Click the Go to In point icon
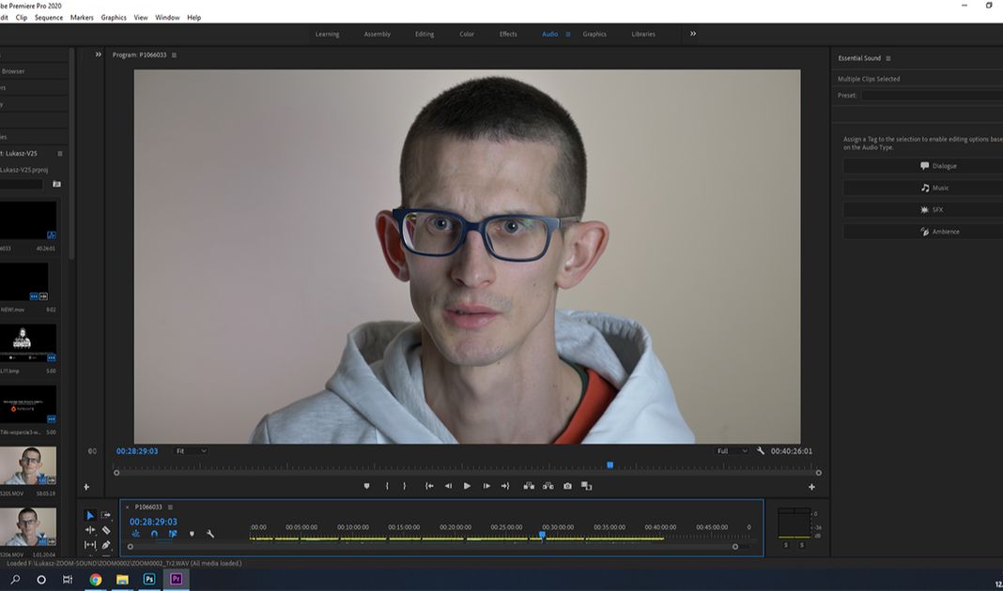 429,486
